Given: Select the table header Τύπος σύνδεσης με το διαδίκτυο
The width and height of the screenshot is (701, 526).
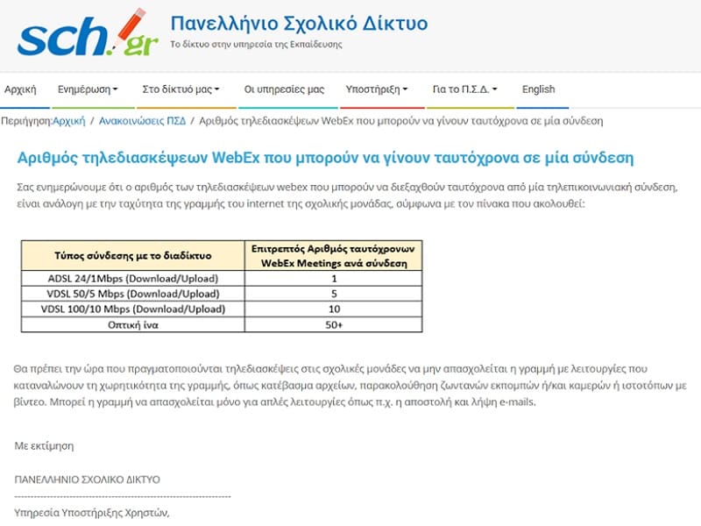Looking at the screenshot, I should 133,255.
